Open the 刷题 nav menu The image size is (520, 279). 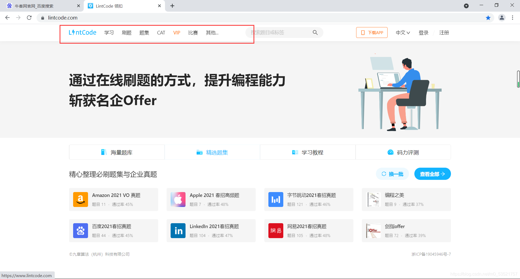126,33
